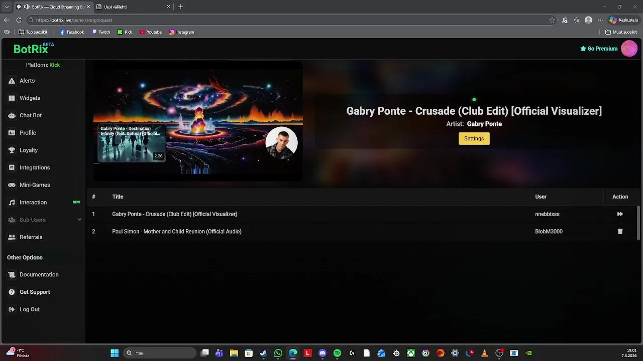Click the Kick platform label
The width and height of the screenshot is (643, 361).
[x=55, y=65]
